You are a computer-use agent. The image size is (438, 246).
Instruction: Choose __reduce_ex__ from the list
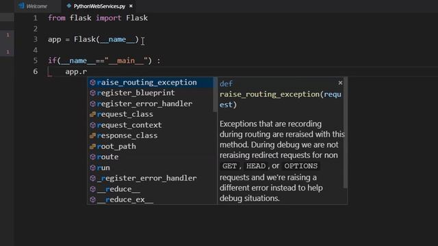151,200
